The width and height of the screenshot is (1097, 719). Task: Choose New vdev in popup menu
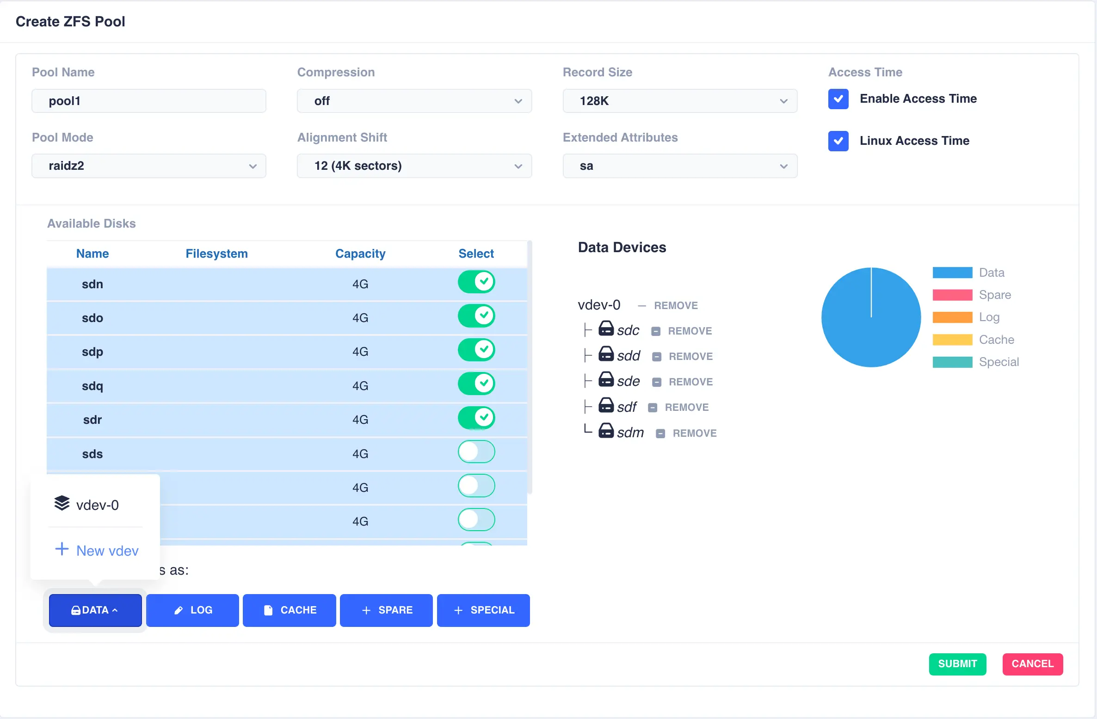[x=107, y=551]
